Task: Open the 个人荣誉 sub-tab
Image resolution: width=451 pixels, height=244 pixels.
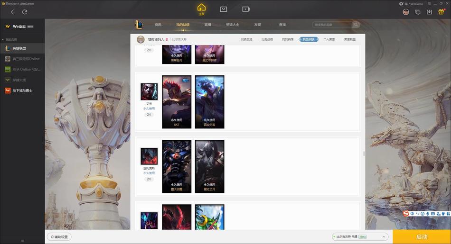Action: tap(329, 39)
